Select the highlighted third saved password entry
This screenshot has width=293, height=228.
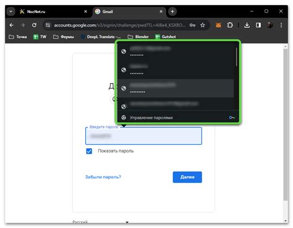point(176,88)
